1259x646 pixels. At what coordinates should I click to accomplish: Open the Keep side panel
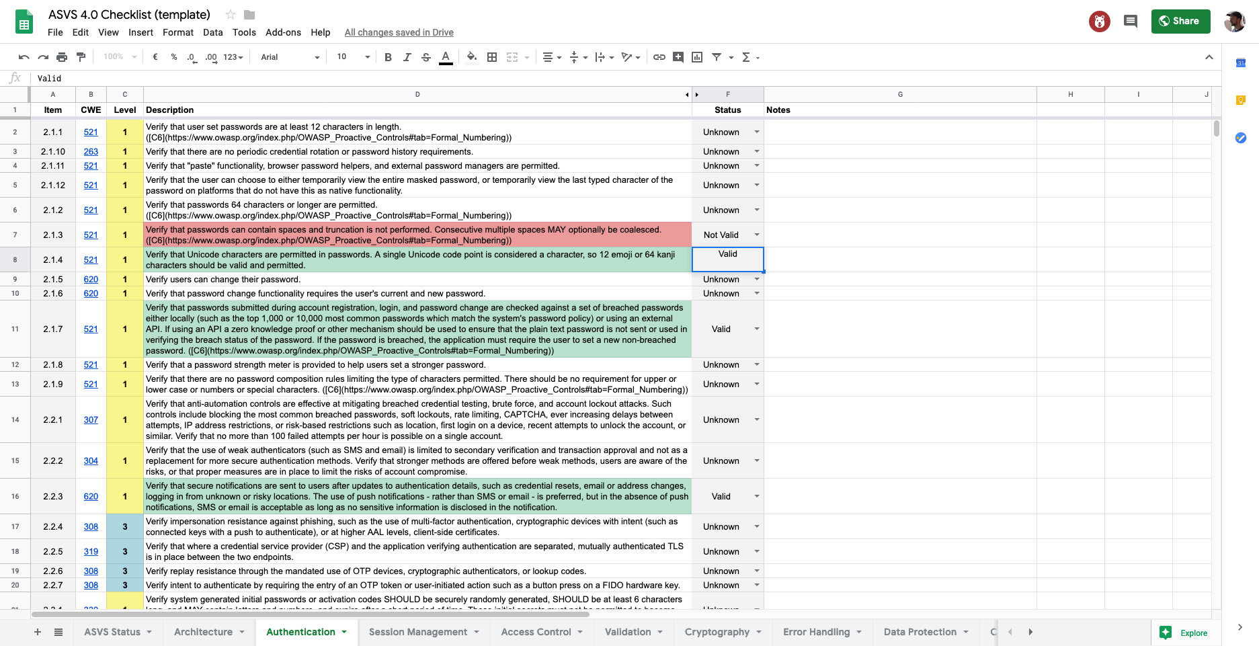tap(1241, 101)
